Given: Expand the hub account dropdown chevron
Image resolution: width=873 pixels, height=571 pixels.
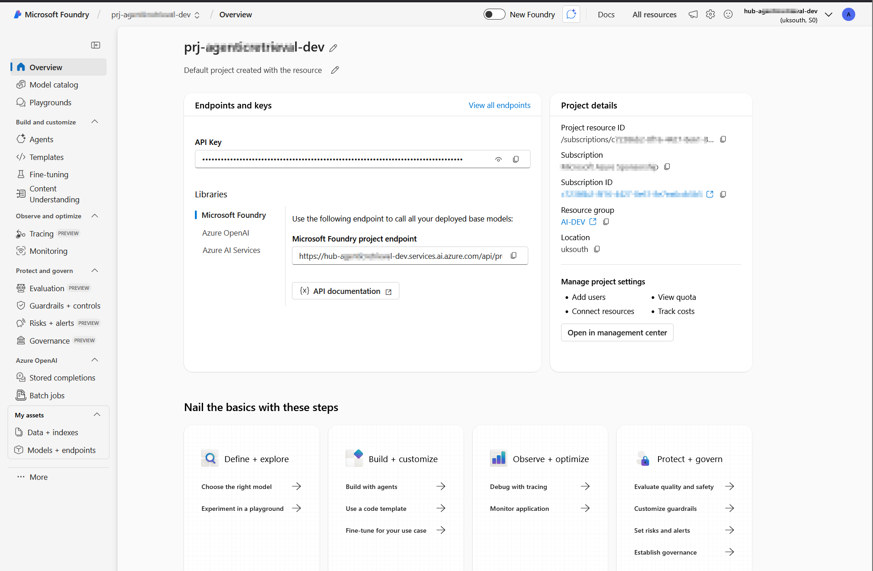Looking at the screenshot, I should 828,15.
